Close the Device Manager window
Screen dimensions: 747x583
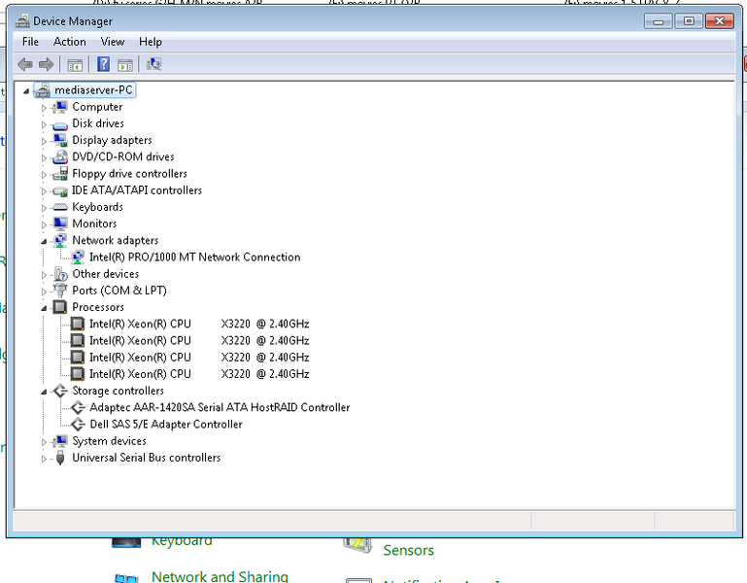point(720,21)
